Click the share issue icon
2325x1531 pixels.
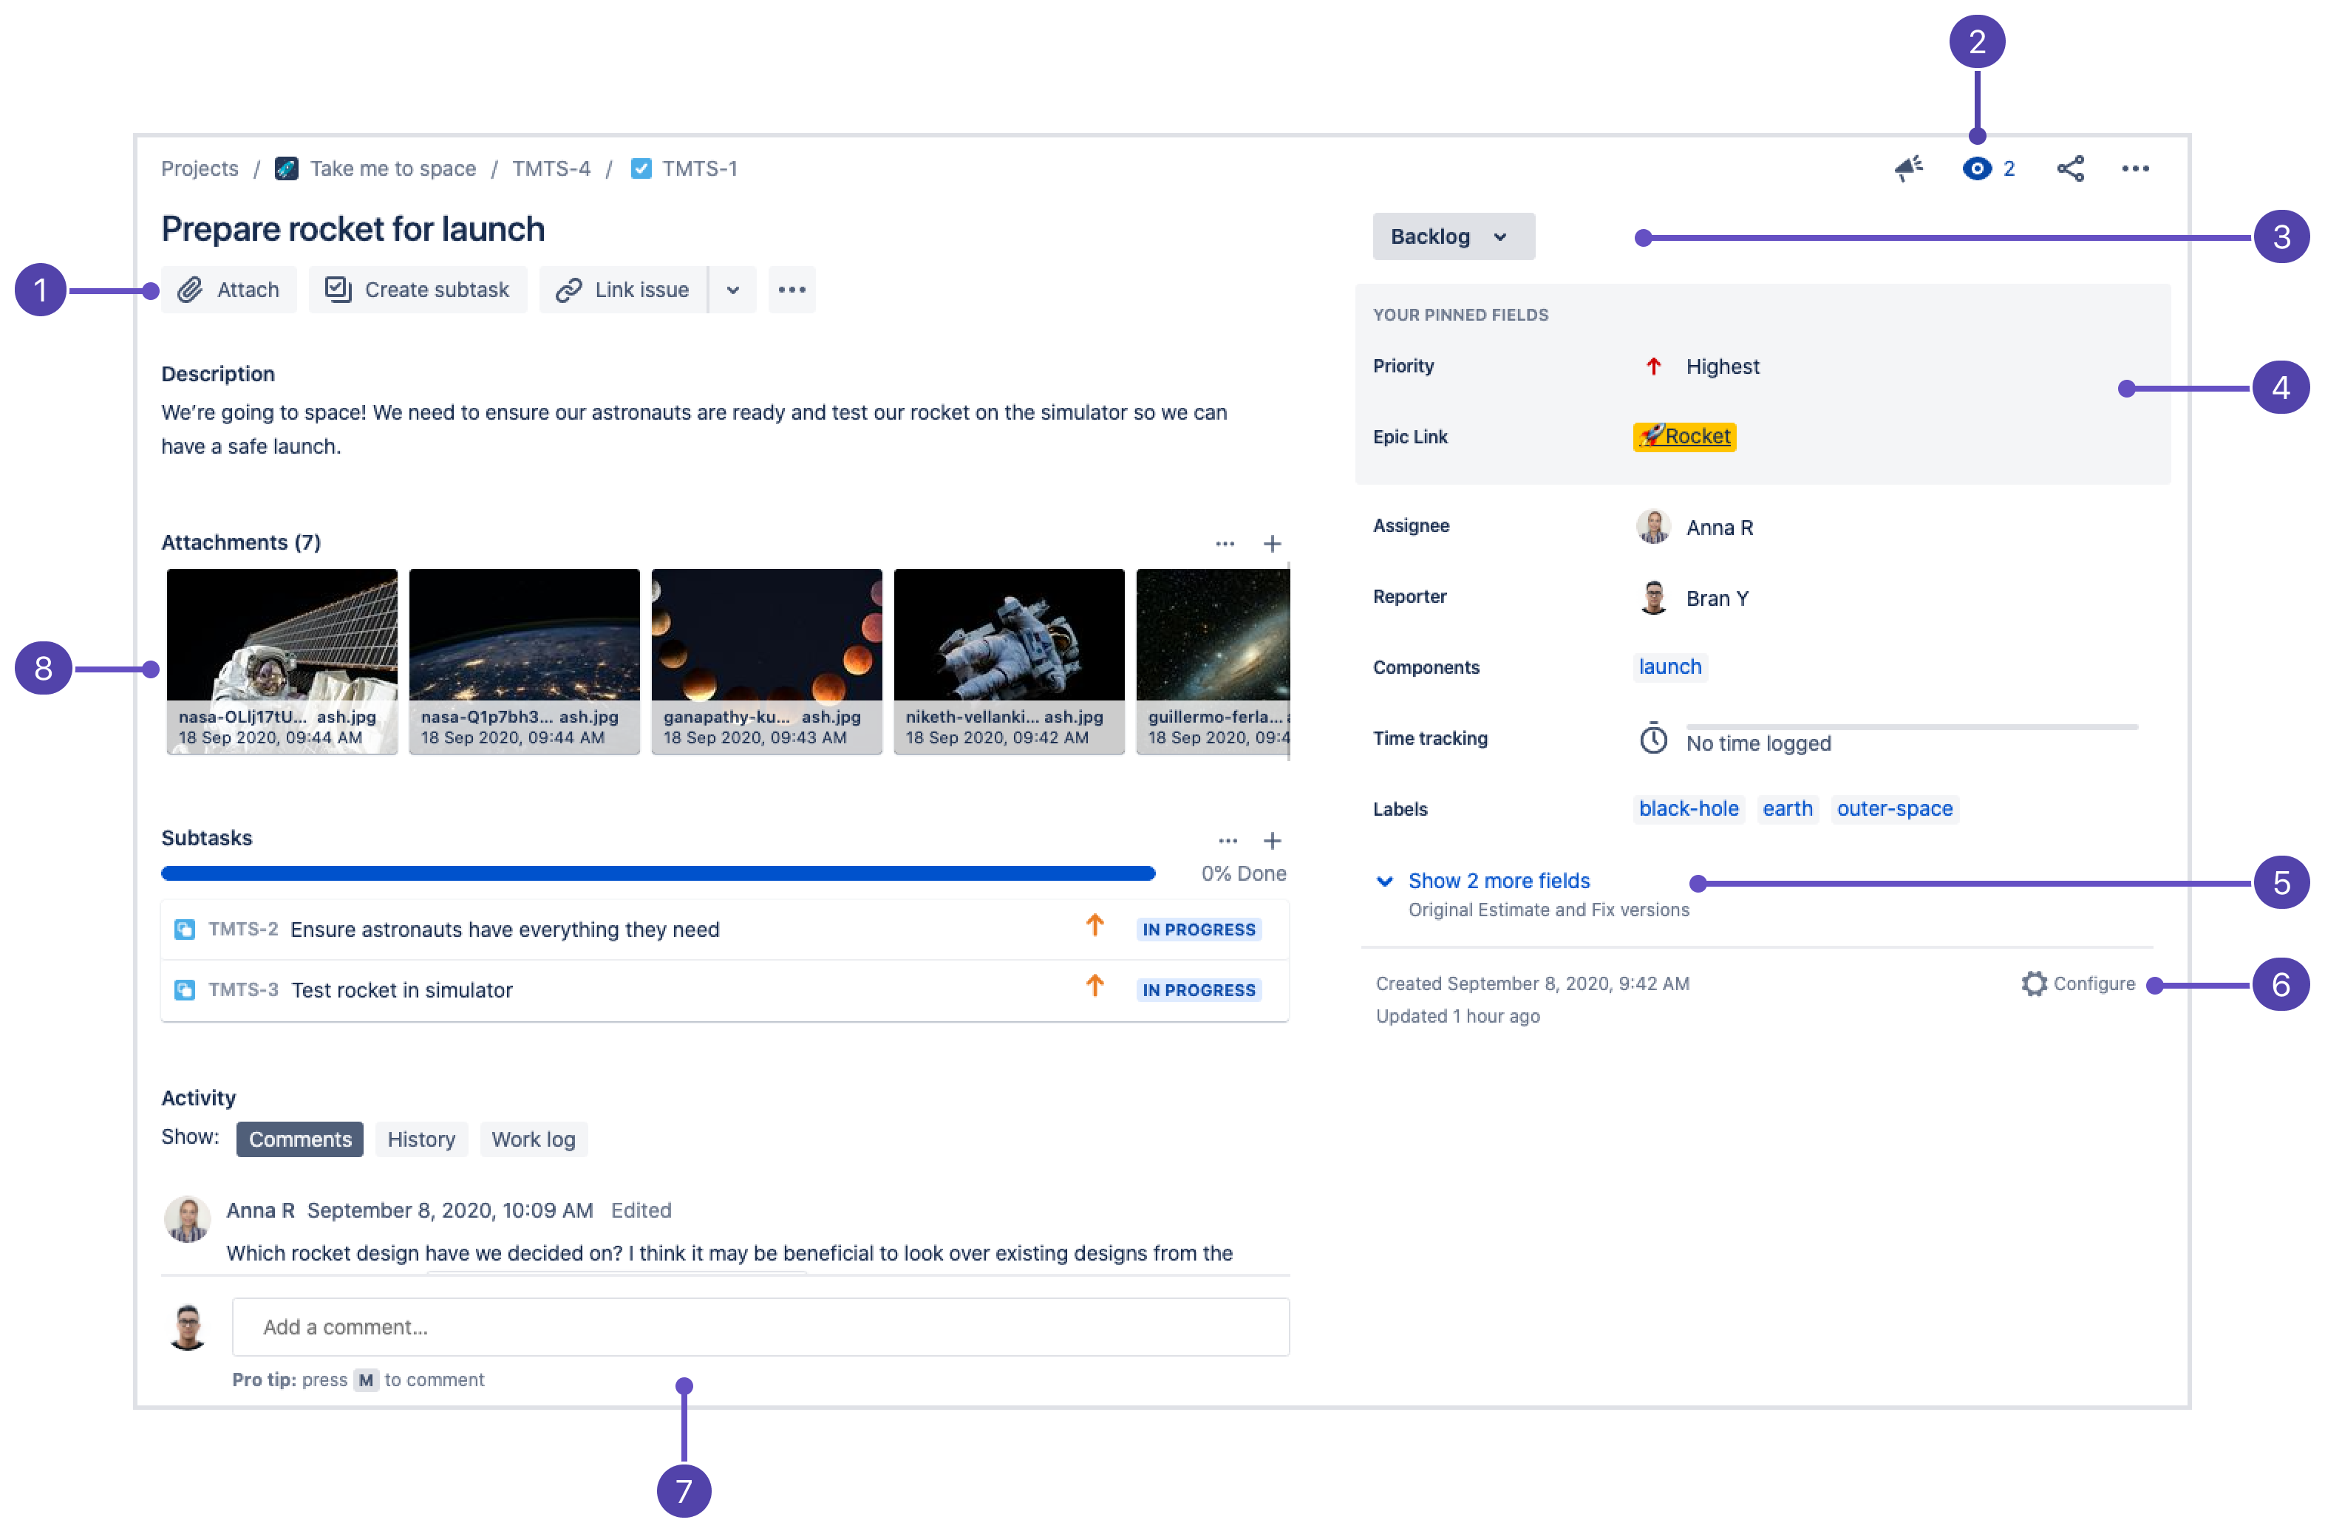(2069, 168)
